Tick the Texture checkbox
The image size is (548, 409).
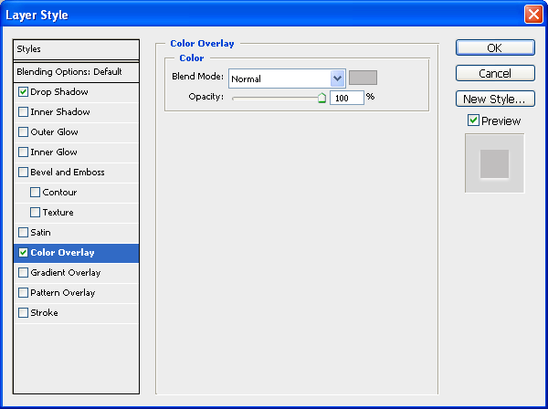pos(35,213)
